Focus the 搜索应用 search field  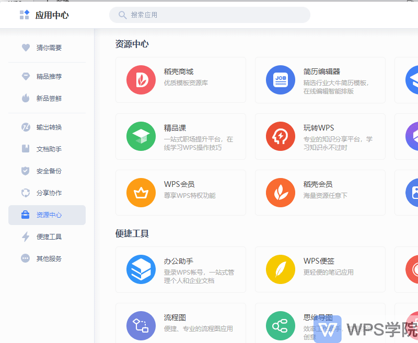[x=210, y=15]
